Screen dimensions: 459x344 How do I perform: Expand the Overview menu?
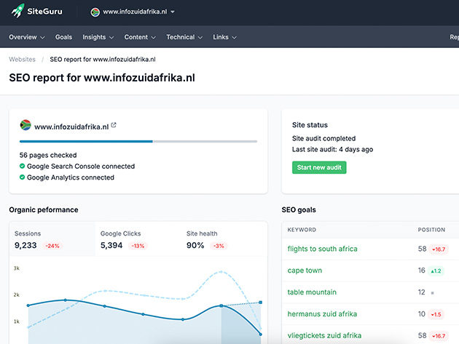[x=26, y=37]
